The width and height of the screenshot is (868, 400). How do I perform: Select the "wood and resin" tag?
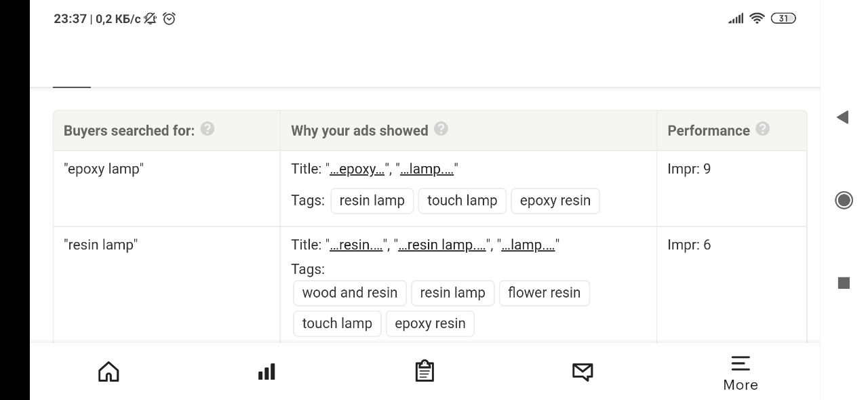point(350,293)
